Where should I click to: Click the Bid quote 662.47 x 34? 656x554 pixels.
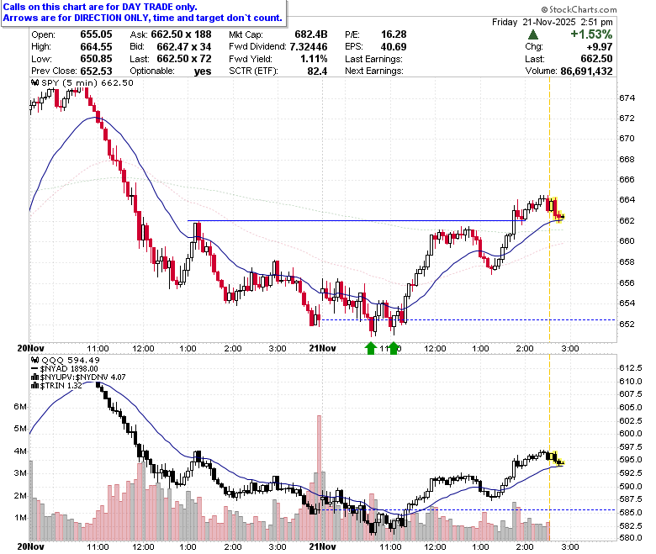tap(184, 46)
